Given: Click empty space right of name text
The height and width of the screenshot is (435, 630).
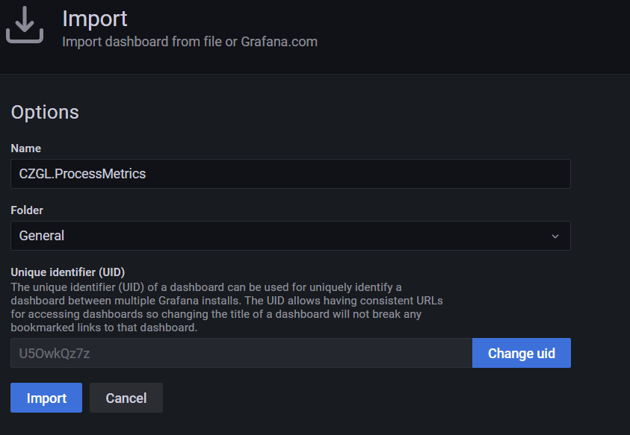Looking at the screenshot, I should point(357,174).
